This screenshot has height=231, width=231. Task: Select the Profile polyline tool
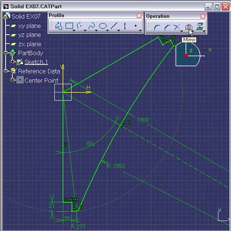(x=59, y=26)
